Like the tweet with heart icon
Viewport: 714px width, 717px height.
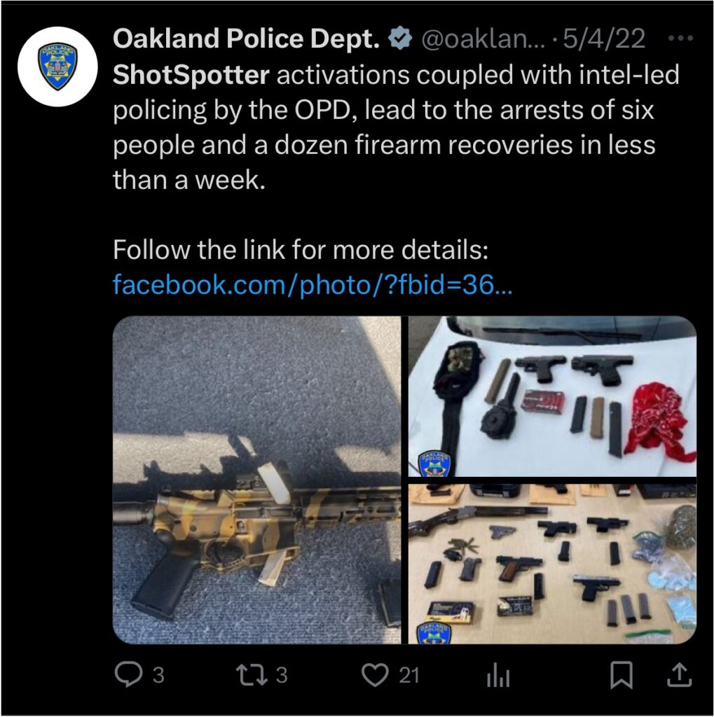click(375, 675)
